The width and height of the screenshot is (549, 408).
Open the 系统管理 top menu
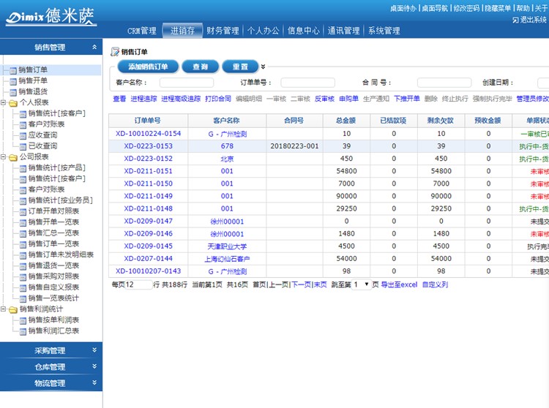384,31
